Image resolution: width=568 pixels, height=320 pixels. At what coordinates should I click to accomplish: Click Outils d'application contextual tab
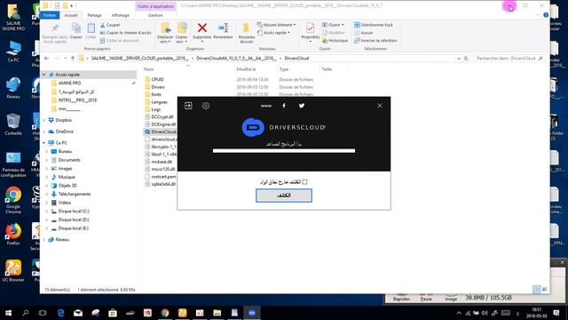pyautogui.click(x=156, y=6)
